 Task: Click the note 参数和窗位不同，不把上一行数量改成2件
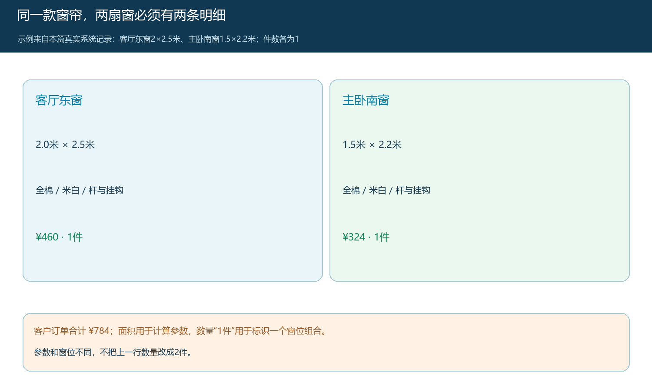pyautogui.click(x=113, y=352)
